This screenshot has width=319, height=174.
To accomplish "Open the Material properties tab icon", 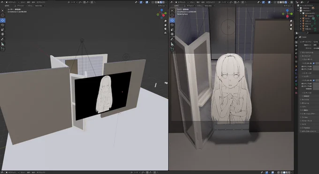I will pos(296,88).
